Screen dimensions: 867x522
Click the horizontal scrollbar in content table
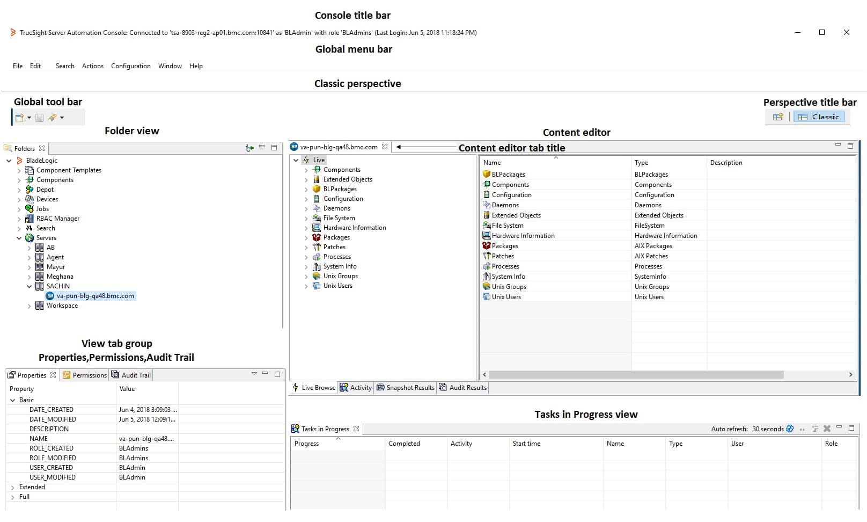tap(636, 374)
